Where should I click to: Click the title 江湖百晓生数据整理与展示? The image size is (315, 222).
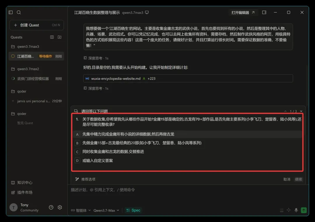point(97,13)
